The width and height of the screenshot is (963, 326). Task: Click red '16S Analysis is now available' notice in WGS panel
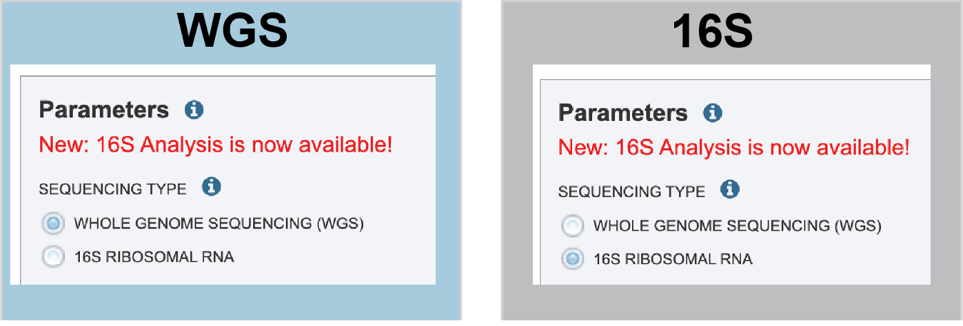point(215,145)
